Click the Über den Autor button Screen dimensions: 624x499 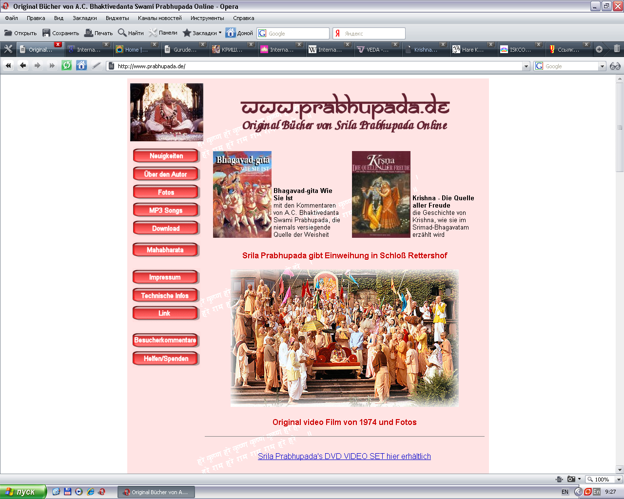166,174
